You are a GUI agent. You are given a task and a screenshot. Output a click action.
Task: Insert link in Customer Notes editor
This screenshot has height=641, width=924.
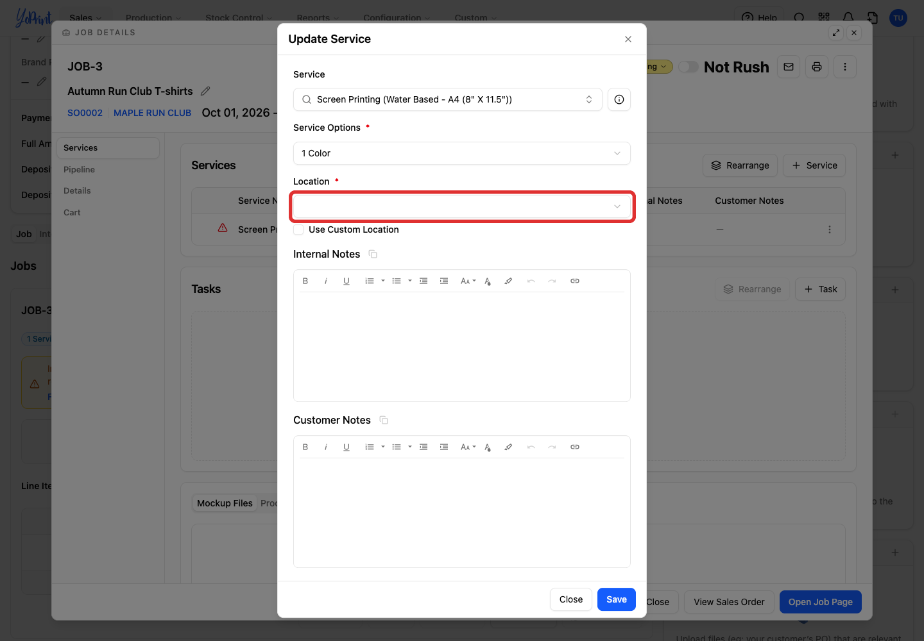click(x=575, y=447)
